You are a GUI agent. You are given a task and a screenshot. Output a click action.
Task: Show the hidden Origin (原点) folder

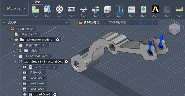pos(20,51)
